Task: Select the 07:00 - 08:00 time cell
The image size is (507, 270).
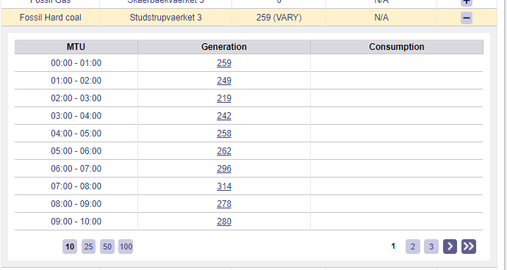Action: tap(76, 186)
